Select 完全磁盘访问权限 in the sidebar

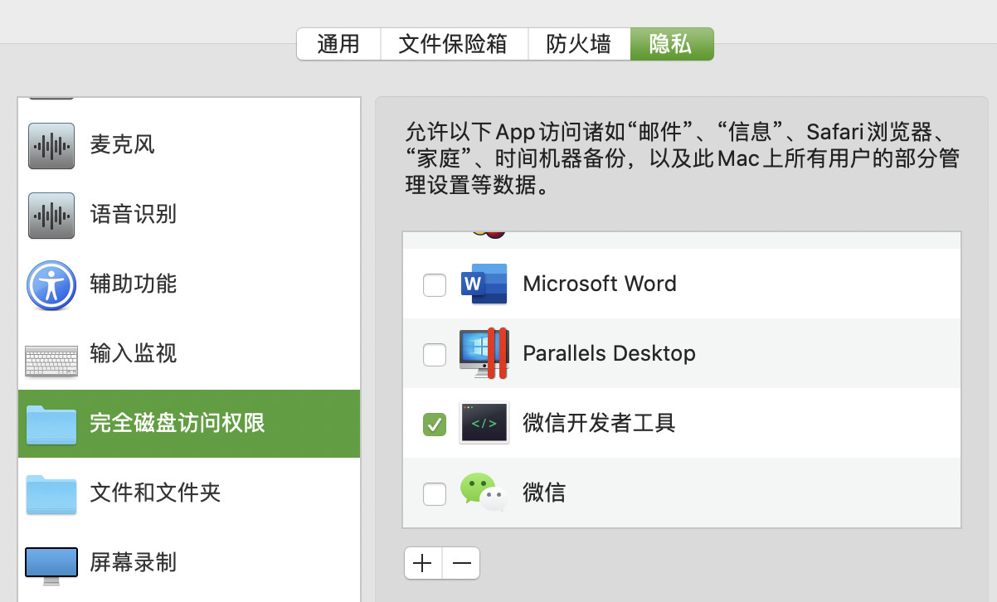pos(189,424)
